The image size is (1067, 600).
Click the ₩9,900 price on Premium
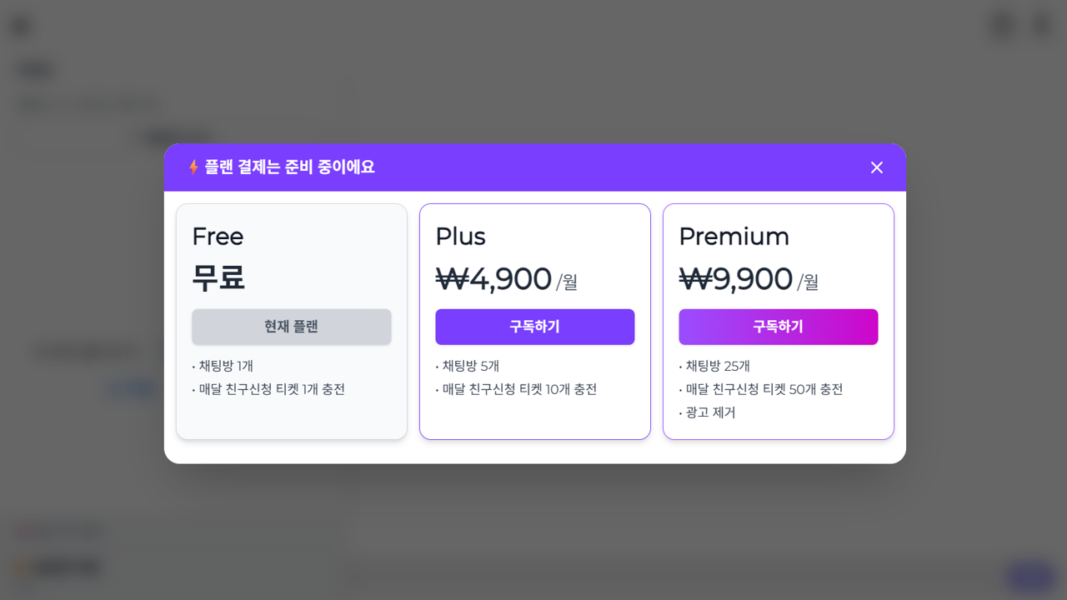pyautogui.click(x=734, y=278)
